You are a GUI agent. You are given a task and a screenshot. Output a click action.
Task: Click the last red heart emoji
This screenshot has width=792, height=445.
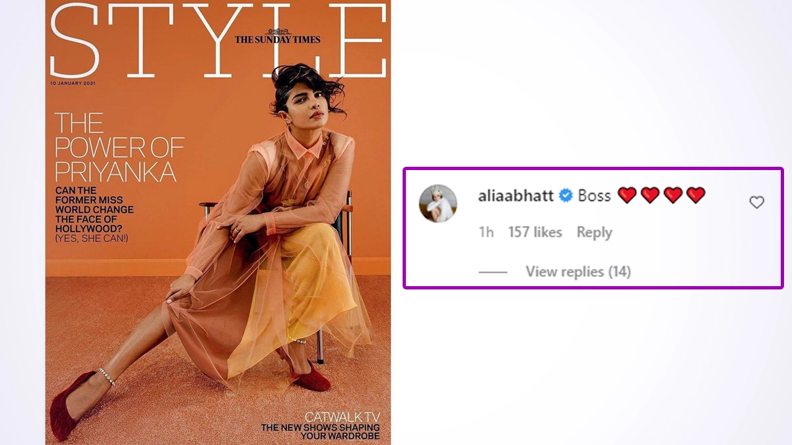tap(696, 195)
